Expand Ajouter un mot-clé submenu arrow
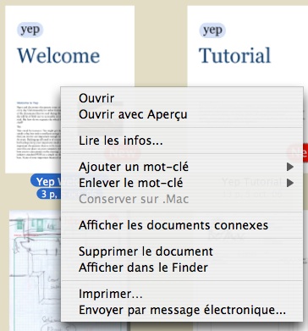 290,167
